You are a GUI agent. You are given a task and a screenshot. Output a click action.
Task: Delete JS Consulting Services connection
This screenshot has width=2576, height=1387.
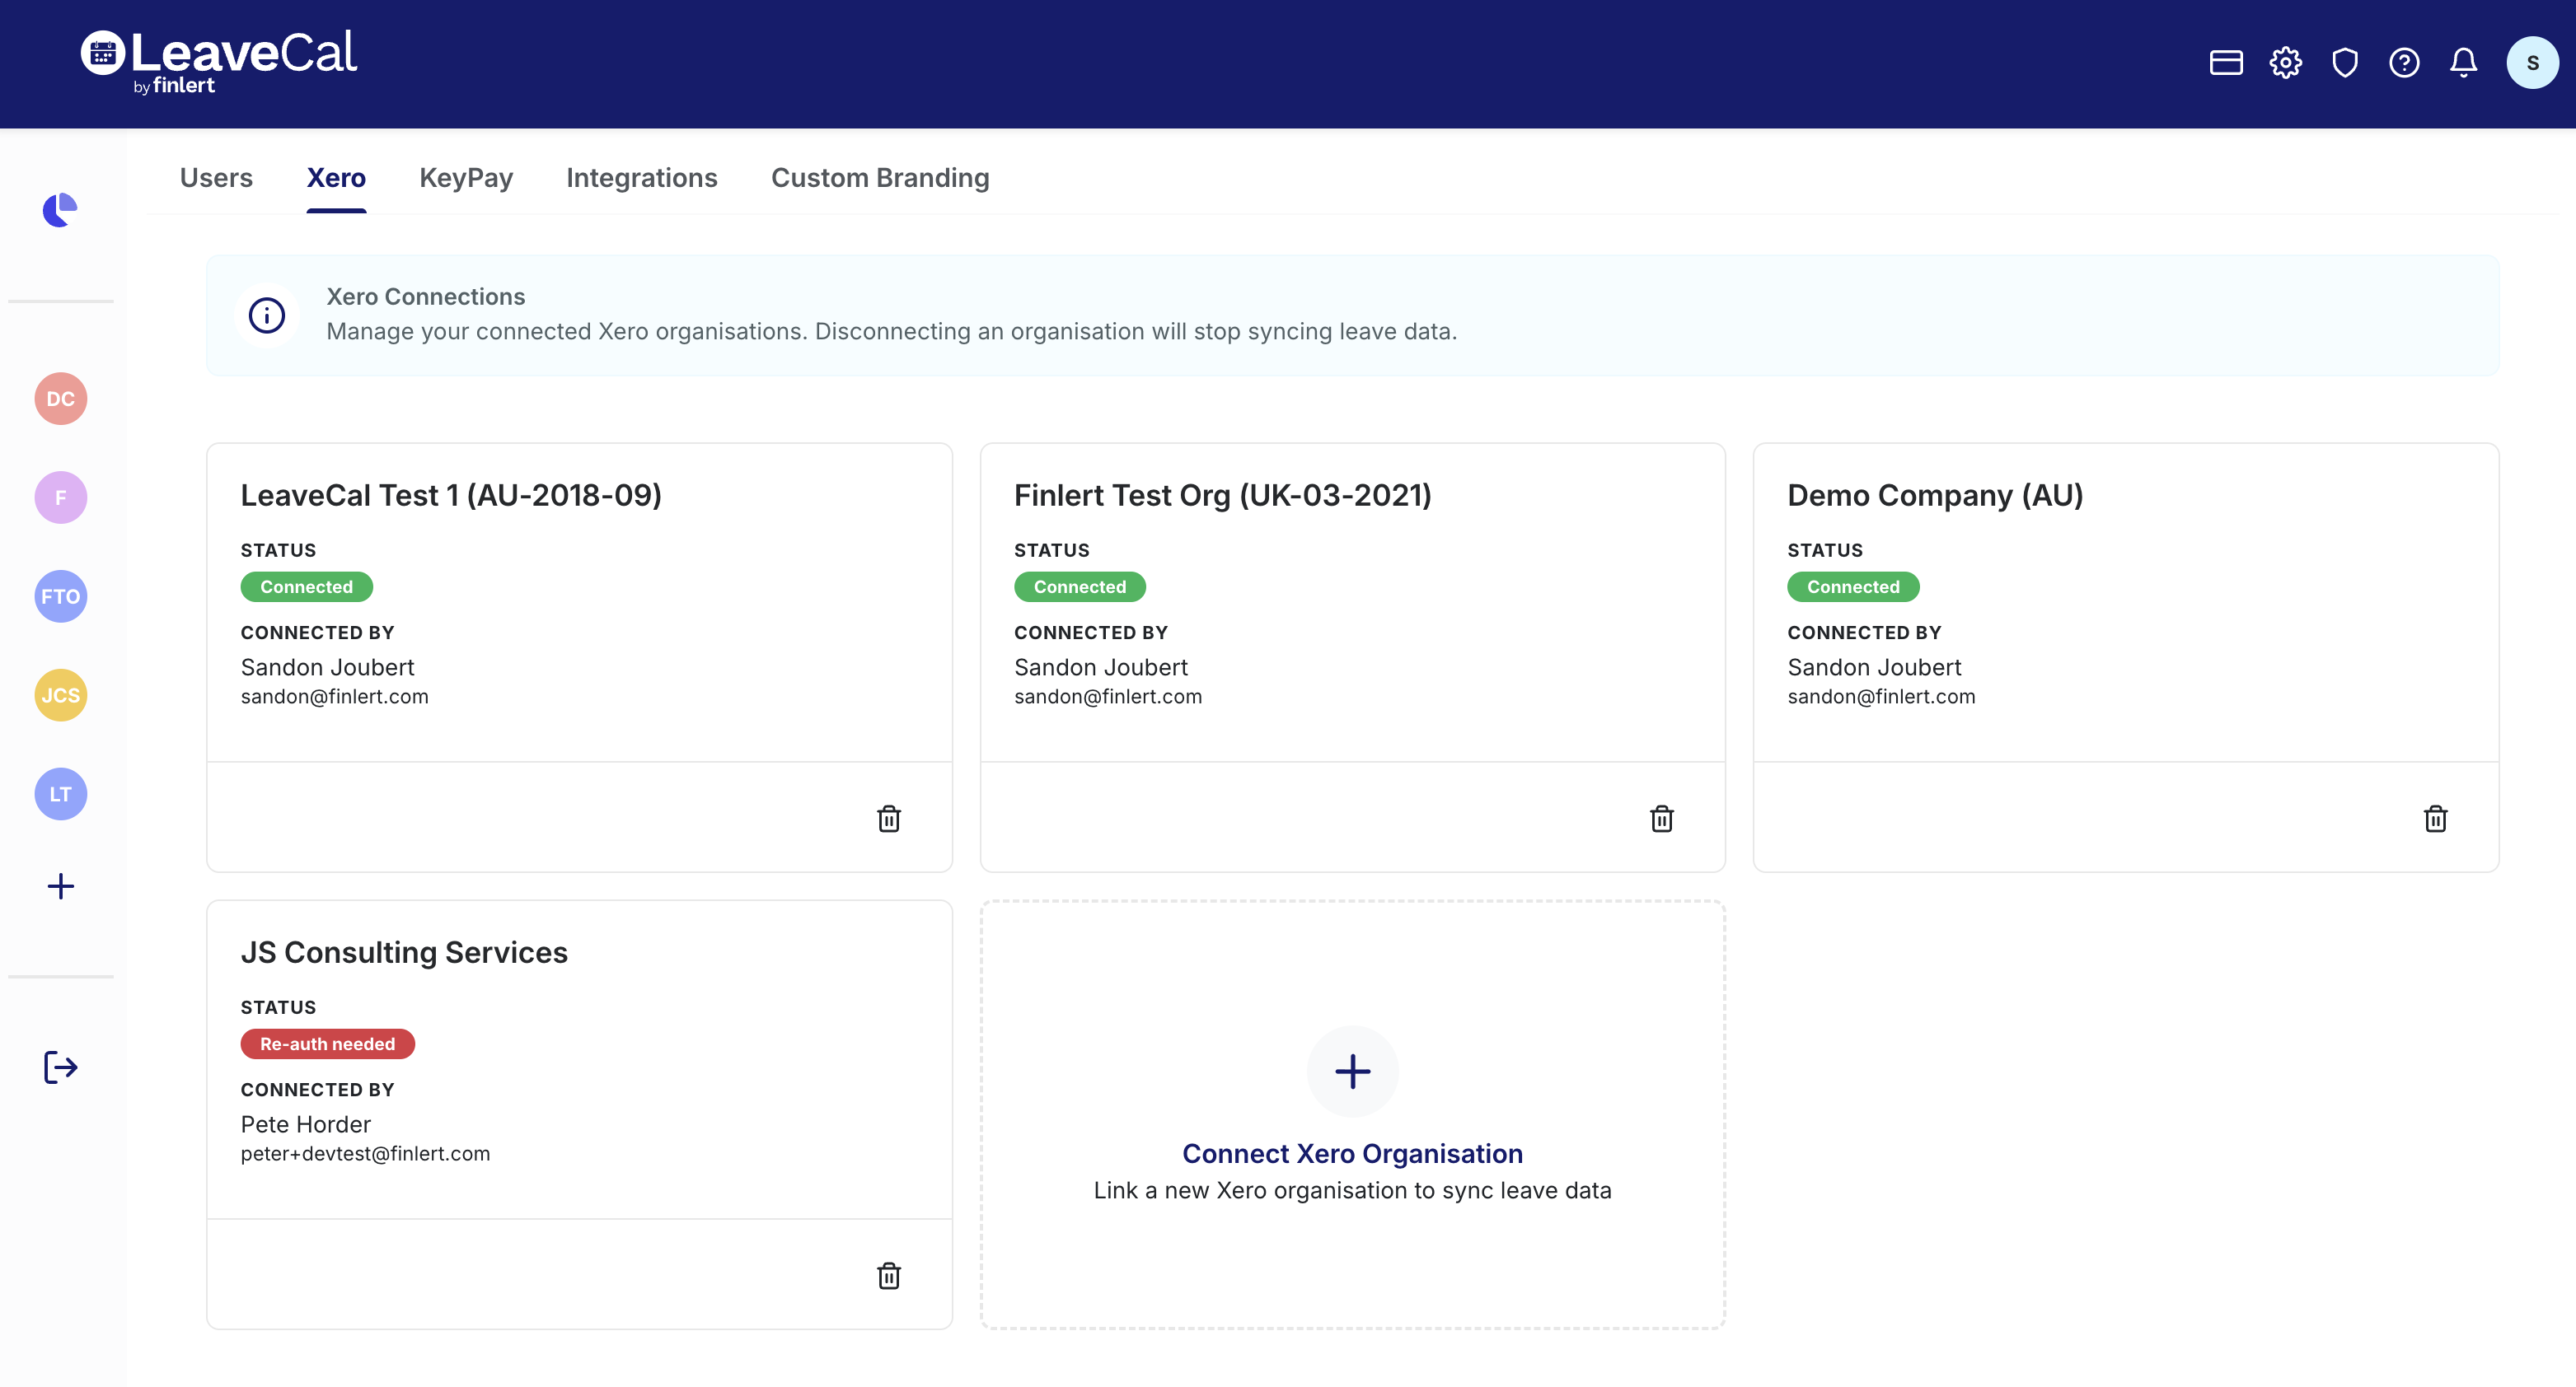point(889,1276)
